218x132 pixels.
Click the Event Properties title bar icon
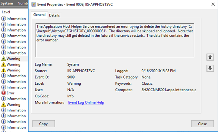33,4
